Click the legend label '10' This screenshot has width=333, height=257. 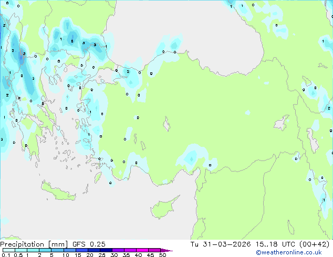point(66,255)
